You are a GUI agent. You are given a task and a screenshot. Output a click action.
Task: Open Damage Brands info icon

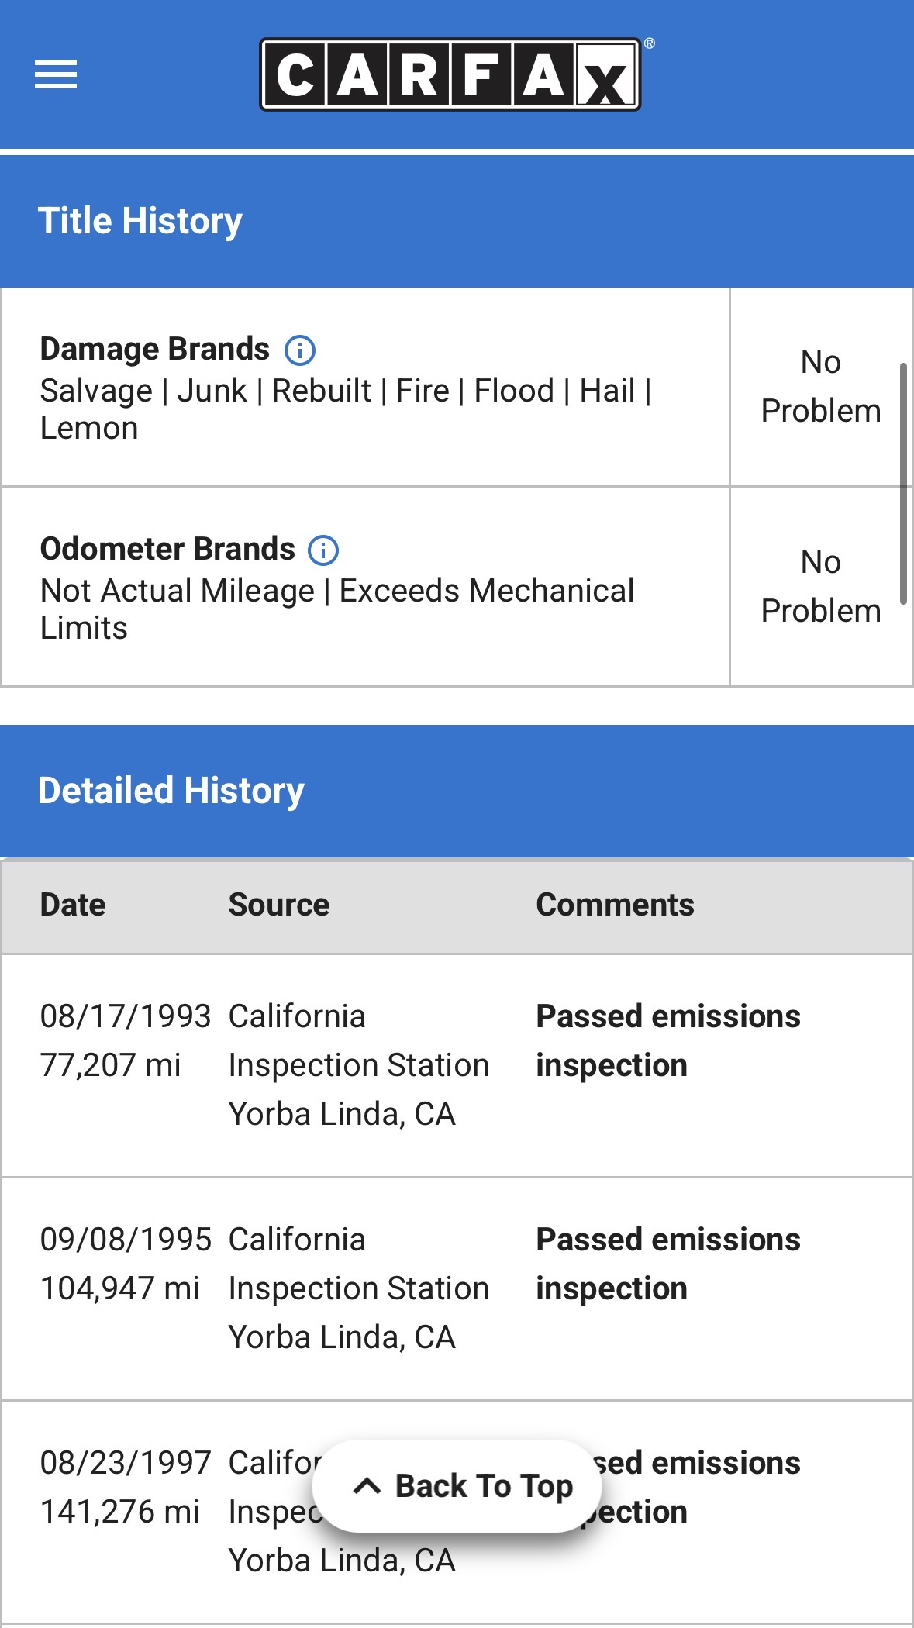click(x=300, y=350)
